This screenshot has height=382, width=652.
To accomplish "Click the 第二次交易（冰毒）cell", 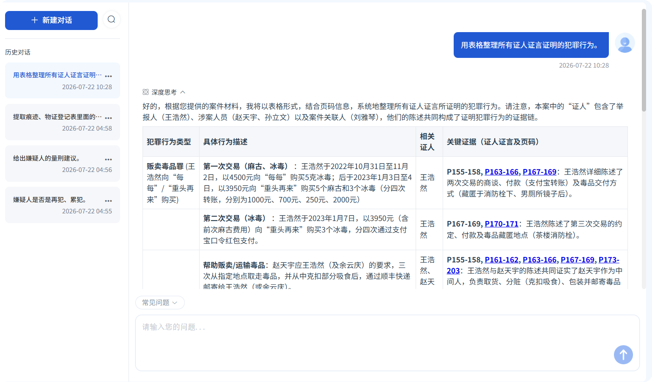I will (x=307, y=229).
